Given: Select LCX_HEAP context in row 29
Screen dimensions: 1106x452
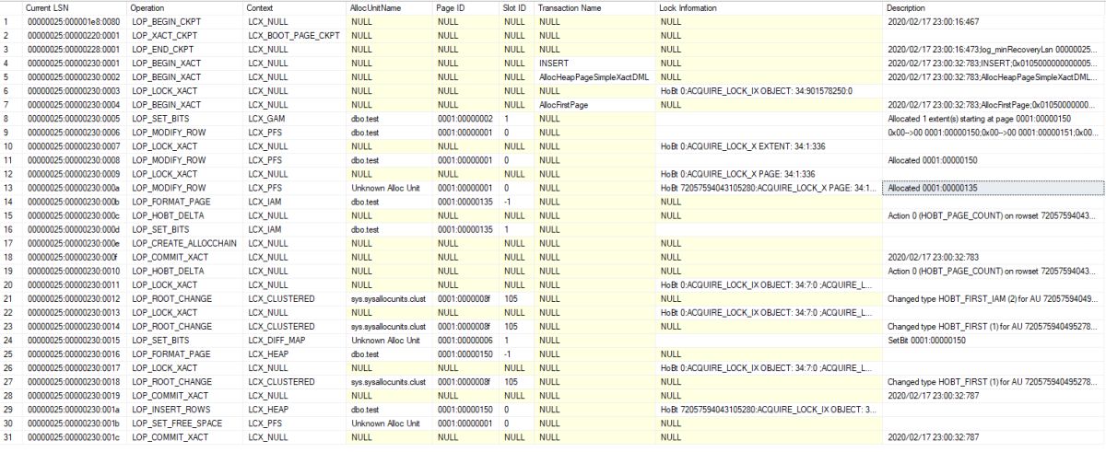Looking at the screenshot, I should [x=296, y=411].
